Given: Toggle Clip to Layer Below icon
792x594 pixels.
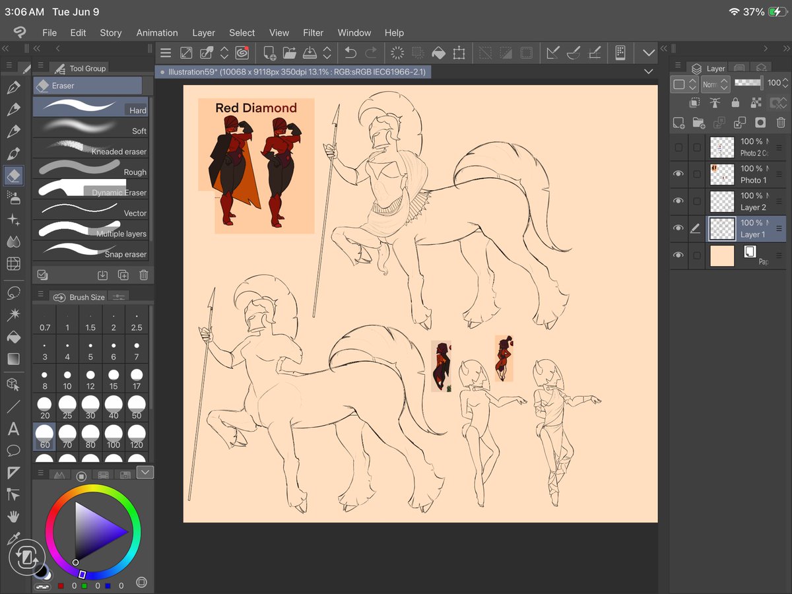Looking at the screenshot, I should (694, 102).
